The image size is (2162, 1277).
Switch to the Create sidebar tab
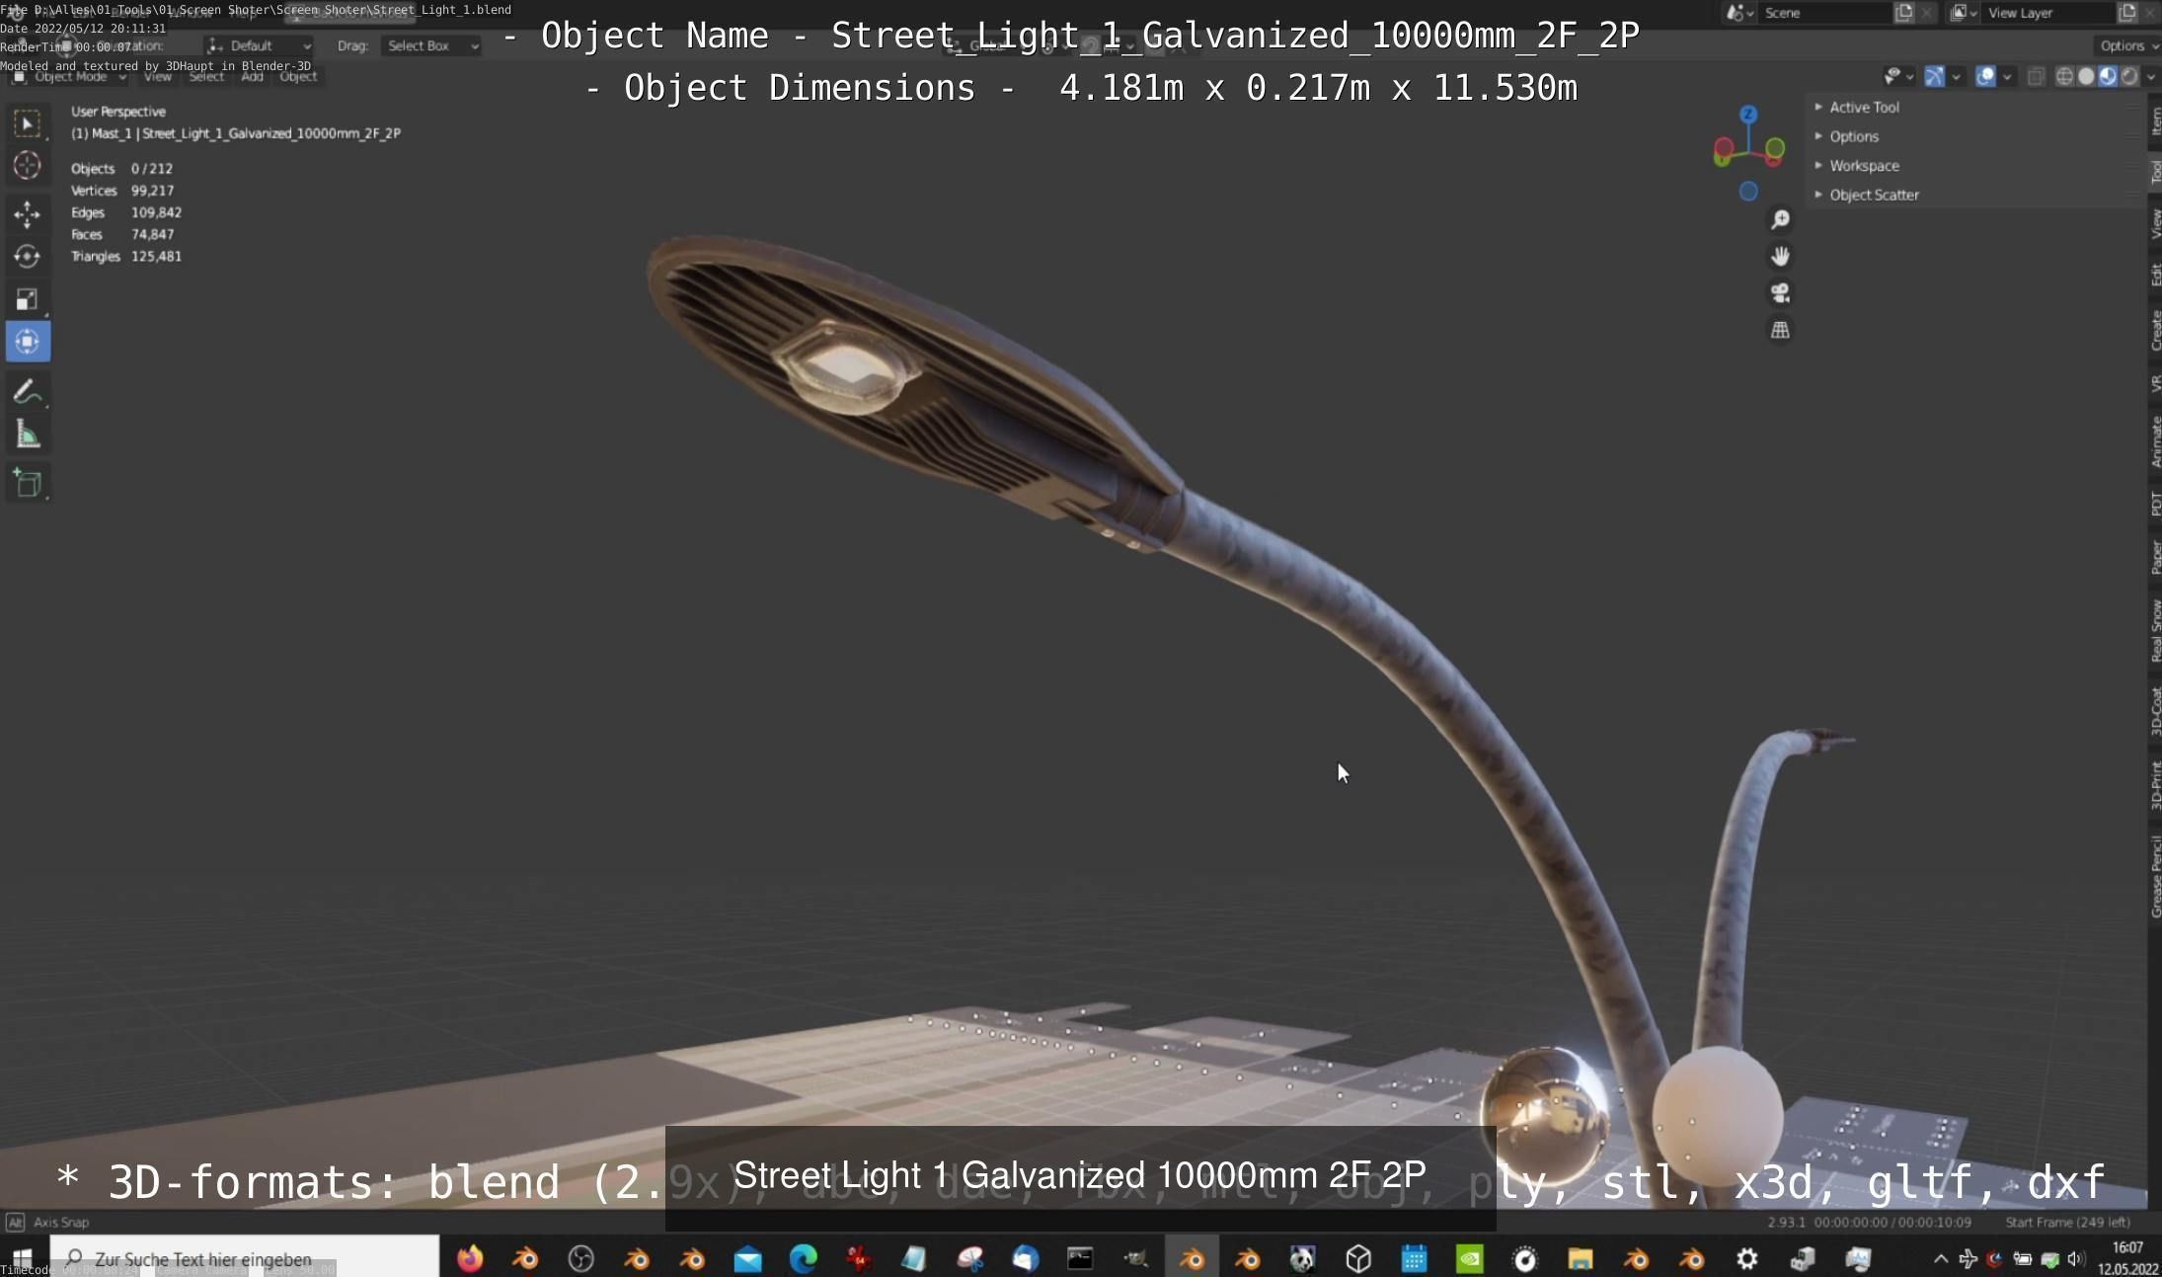[x=2155, y=331]
